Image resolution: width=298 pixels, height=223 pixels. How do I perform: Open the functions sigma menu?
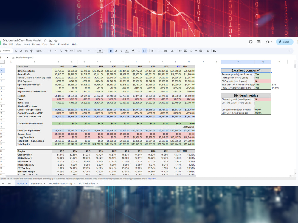(x=208, y=51)
